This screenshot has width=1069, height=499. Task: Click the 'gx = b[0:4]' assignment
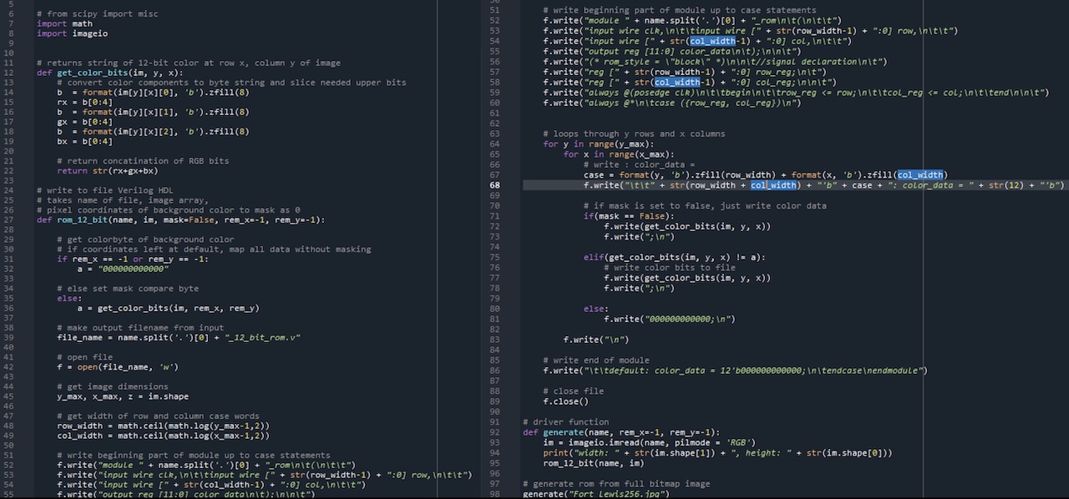pos(84,122)
